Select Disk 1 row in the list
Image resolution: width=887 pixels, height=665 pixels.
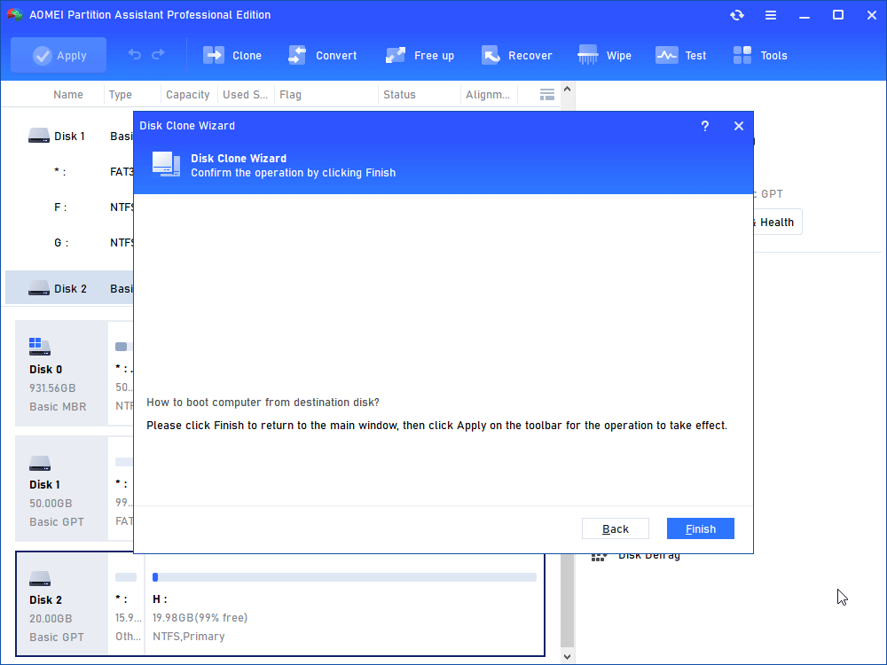pyautogui.click(x=69, y=137)
